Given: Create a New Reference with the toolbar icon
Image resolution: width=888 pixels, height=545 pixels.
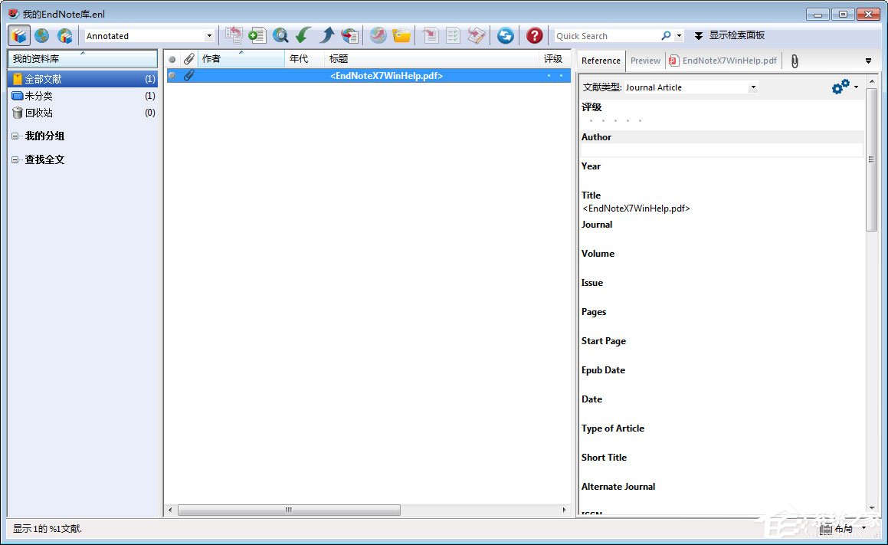Looking at the screenshot, I should [x=257, y=35].
